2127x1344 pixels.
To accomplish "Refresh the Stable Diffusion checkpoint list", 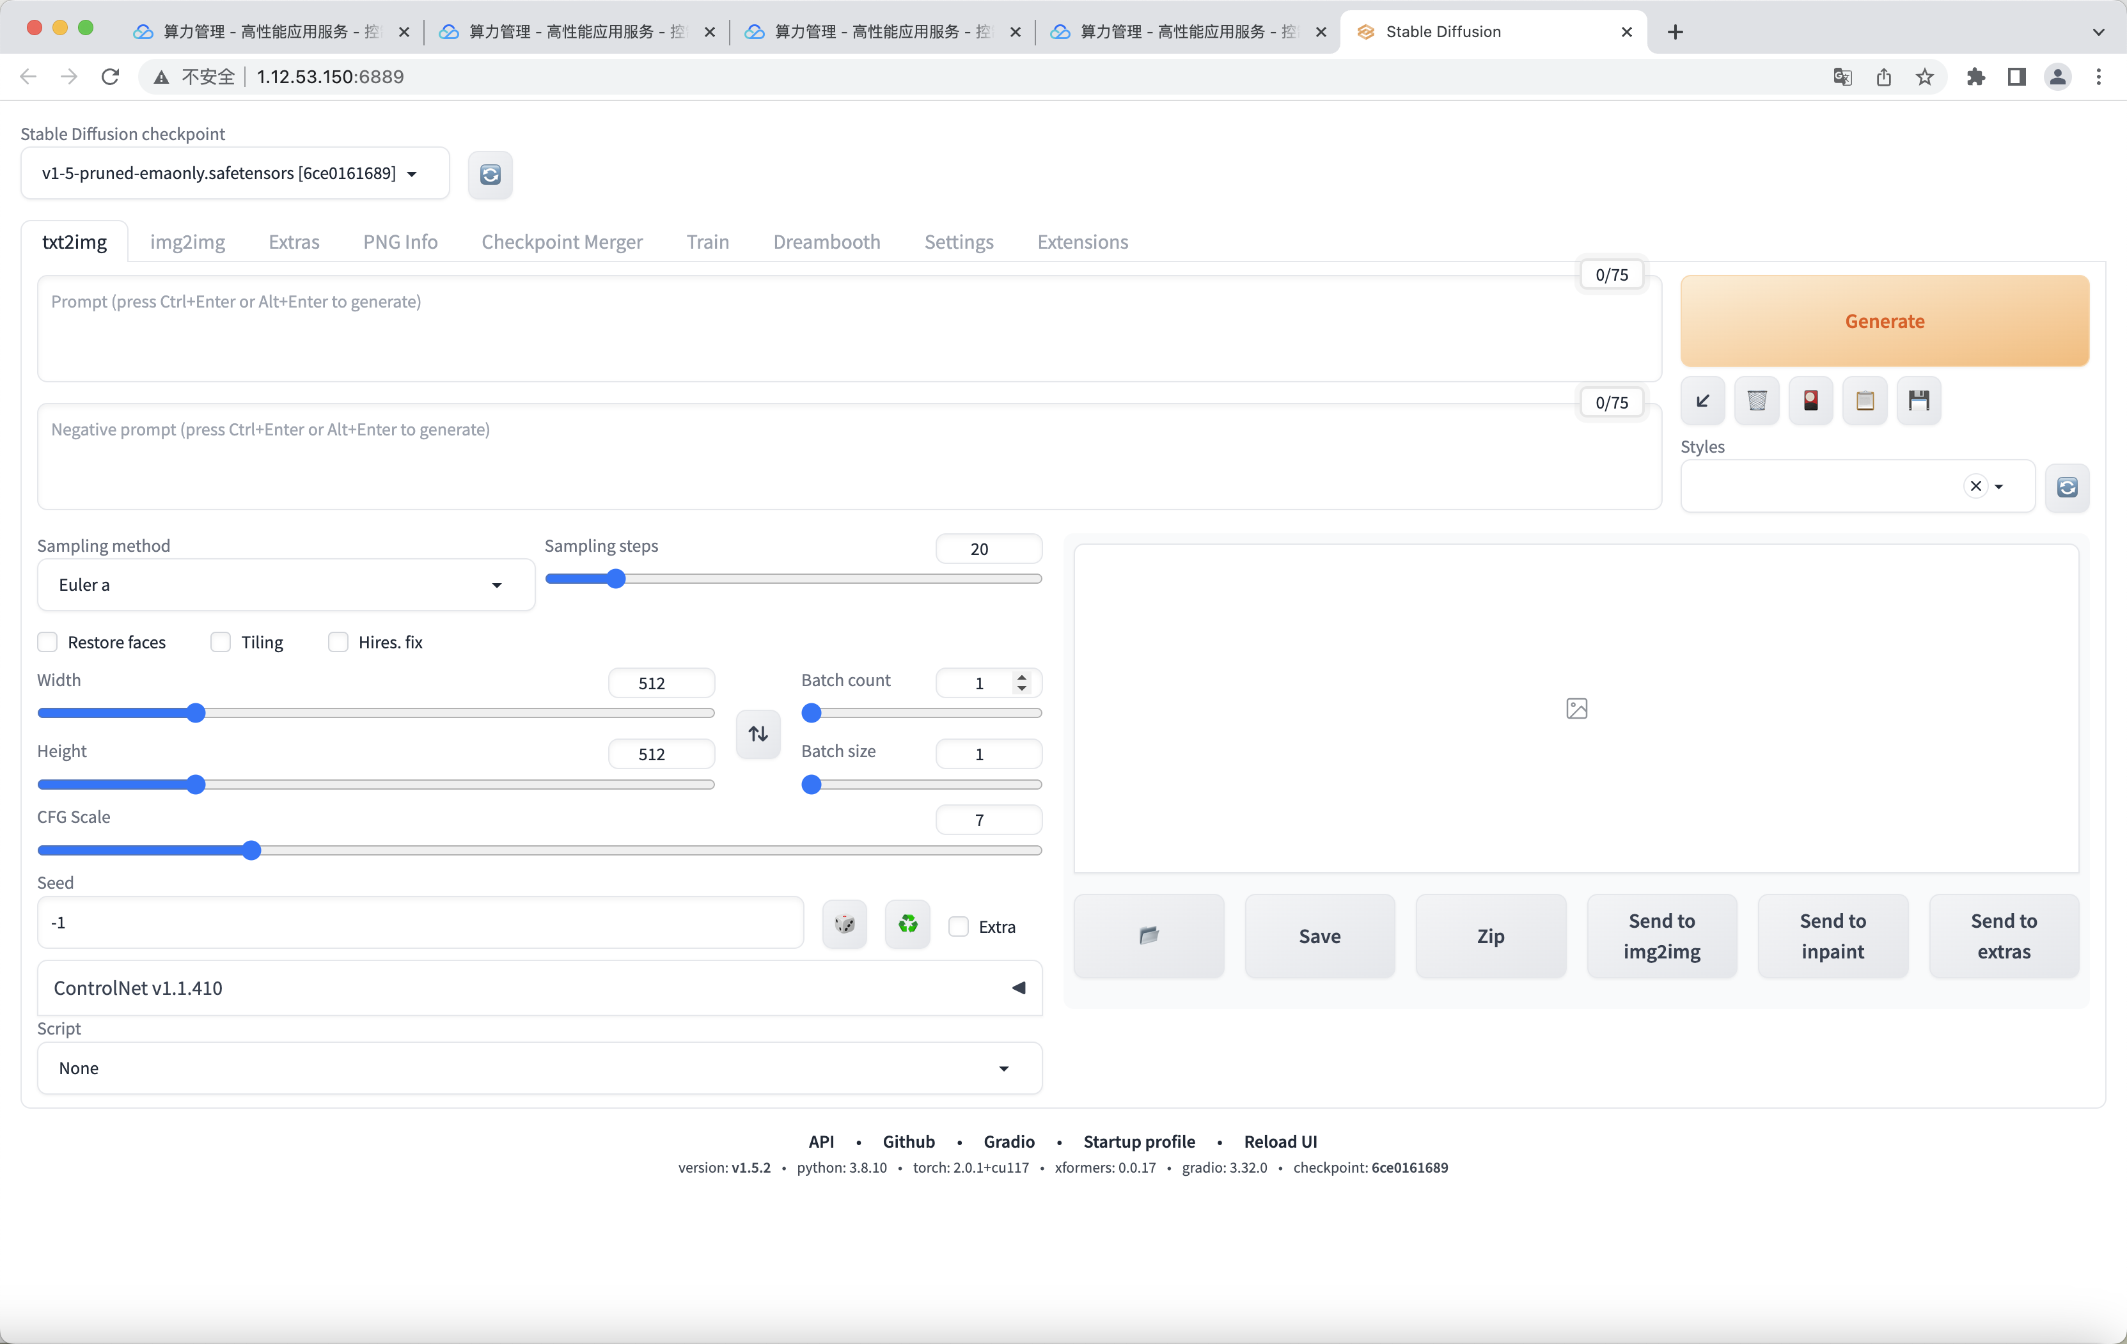I will [491, 174].
